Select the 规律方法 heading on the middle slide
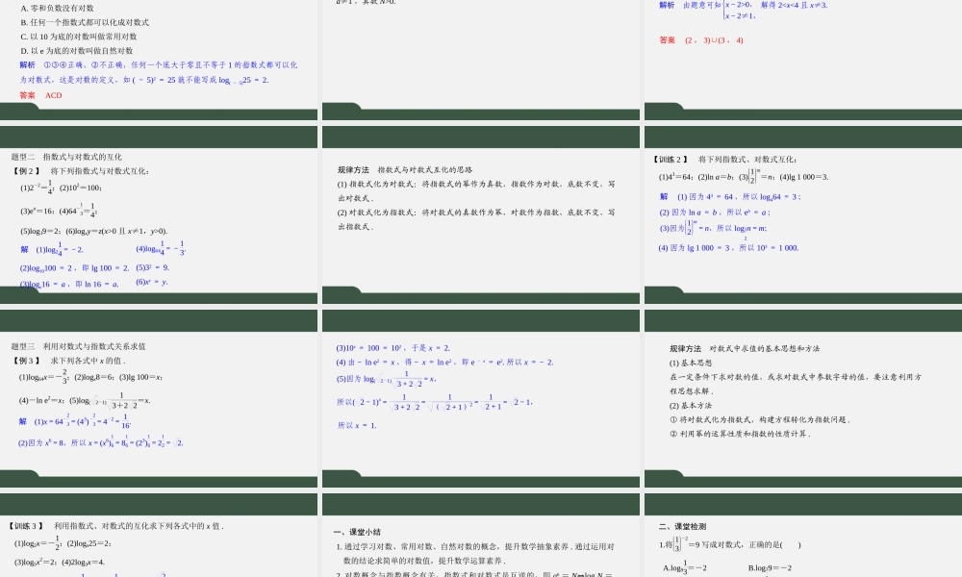This screenshot has height=577, width=962. 353,168
